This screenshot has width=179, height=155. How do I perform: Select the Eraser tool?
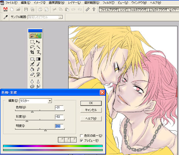coord(32,74)
